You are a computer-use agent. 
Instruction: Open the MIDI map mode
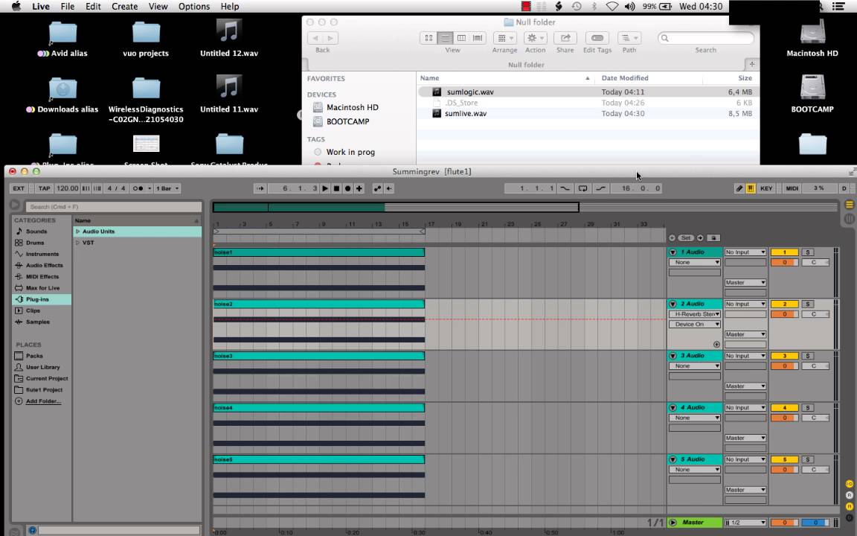[x=792, y=188]
